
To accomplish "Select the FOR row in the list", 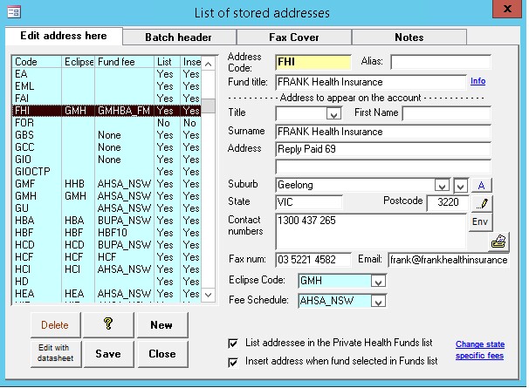I will 106,123.
